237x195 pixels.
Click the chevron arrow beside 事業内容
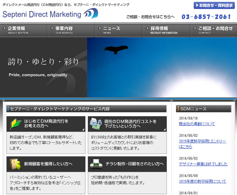point(52,28)
